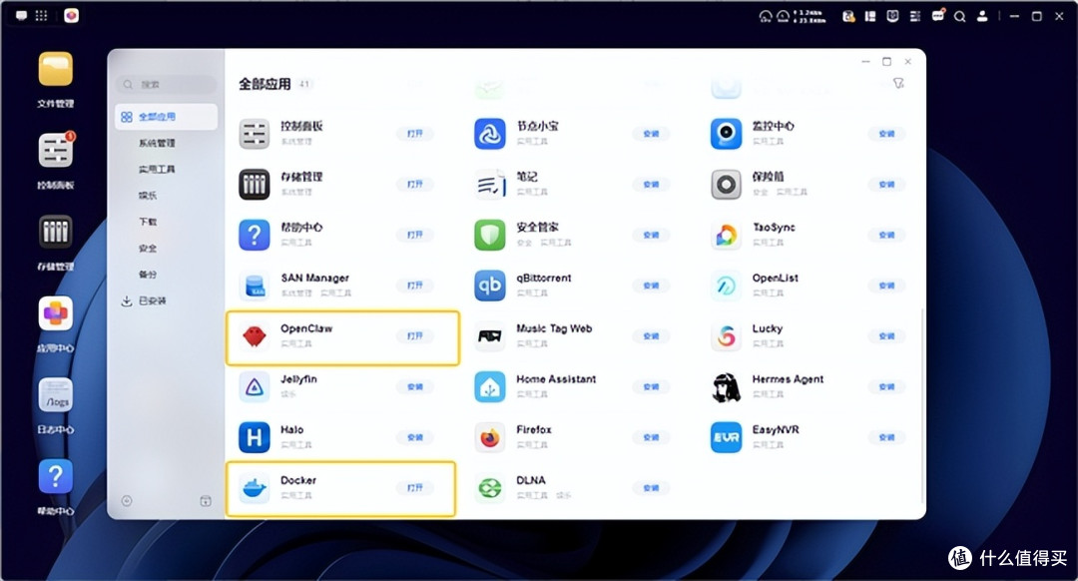Open the message icon with red badge

pyautogui.click(x=937, y=15)
